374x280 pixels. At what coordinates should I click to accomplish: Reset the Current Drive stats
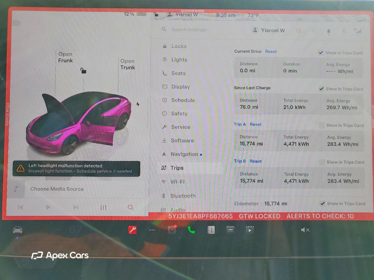pos(271,51)
